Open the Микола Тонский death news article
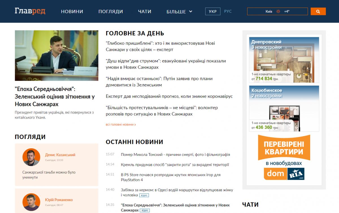 click(175, 155)
